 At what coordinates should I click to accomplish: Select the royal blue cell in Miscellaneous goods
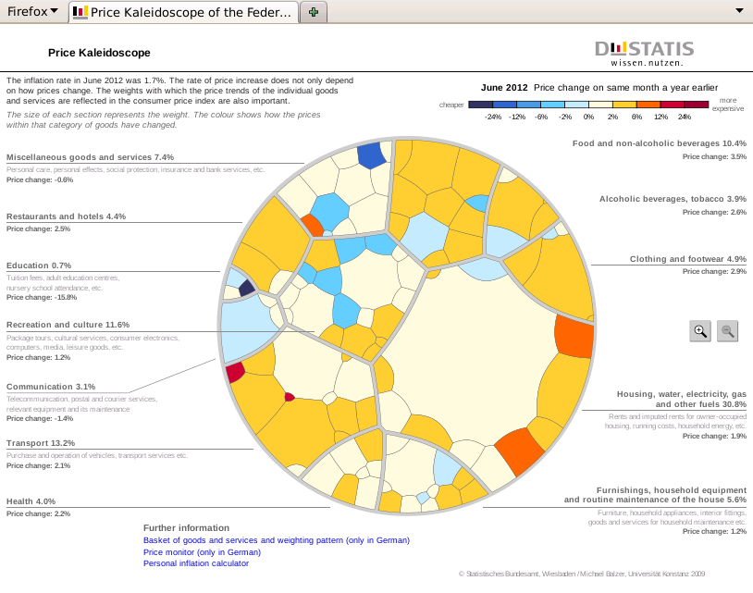(372, 154)
